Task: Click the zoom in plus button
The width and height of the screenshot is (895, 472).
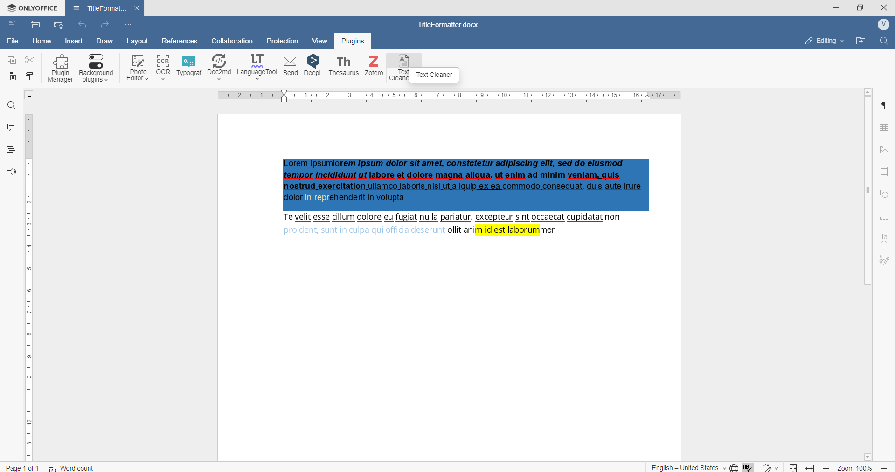Action: [884, 468]
